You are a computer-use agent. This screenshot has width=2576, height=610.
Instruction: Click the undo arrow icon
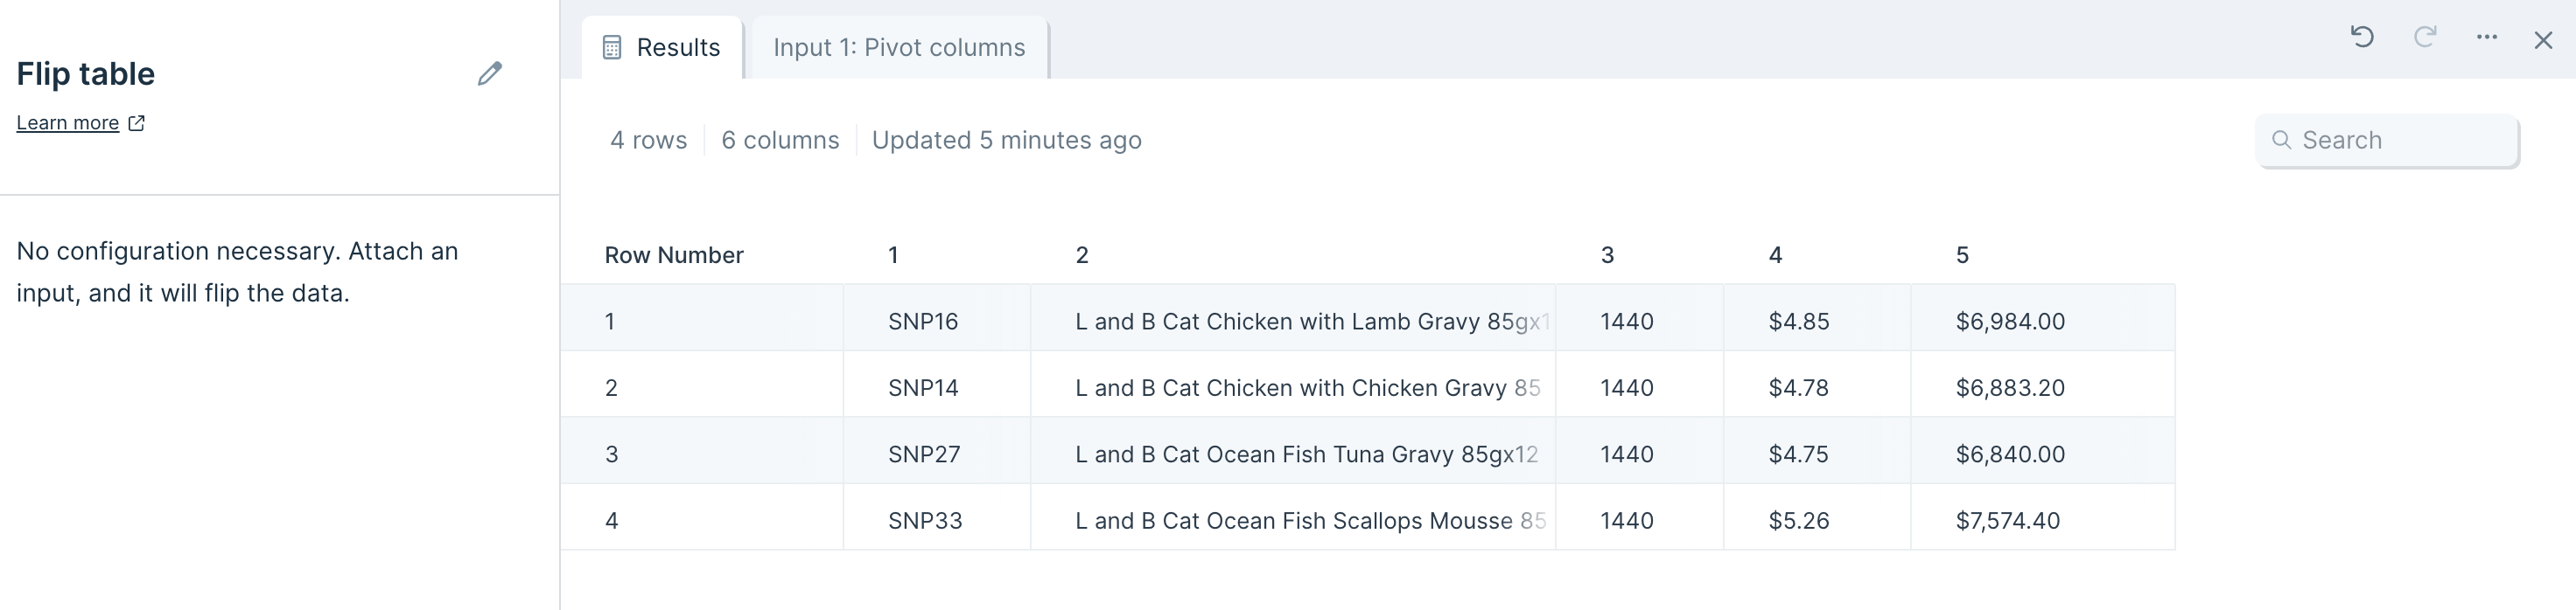pos(2362,38)
